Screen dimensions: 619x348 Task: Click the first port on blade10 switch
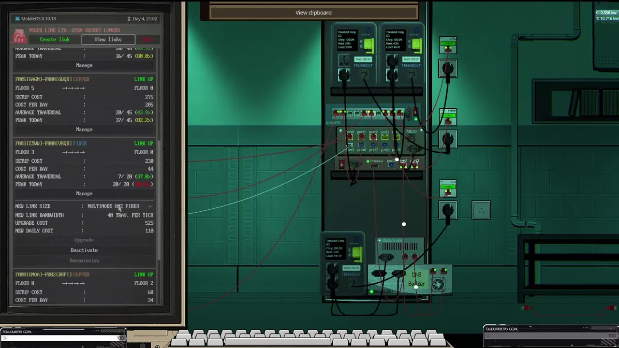pyautogui.click(x=337, y=114)
